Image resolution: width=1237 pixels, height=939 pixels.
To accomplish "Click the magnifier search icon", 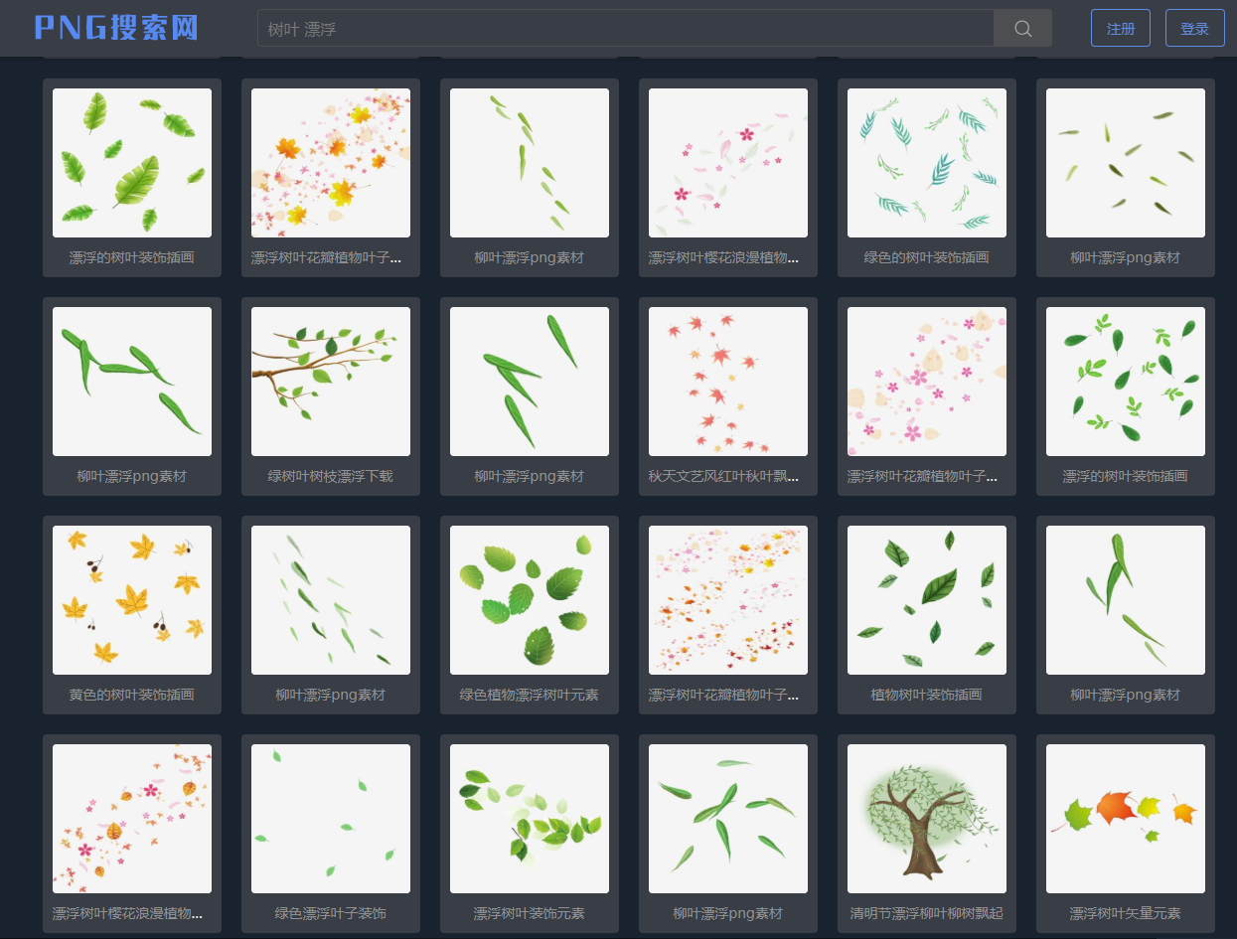I will click(1022, 28).
